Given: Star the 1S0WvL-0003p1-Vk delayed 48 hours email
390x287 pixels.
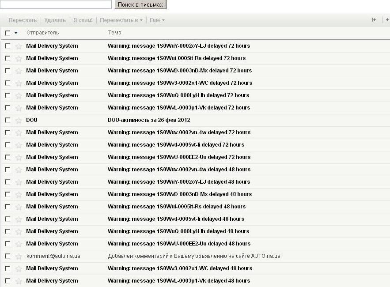Looking at the screenshot, I should tap(19, 281).
